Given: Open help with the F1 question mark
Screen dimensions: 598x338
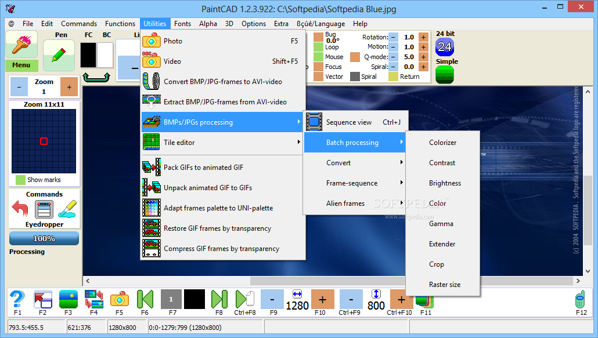Looking at the screenshot, I should tap(17, 299).
